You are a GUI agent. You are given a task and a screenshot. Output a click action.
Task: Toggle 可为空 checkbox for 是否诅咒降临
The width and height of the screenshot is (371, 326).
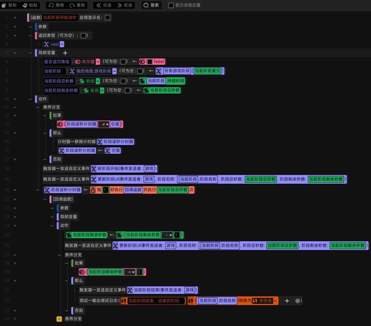pos(123,62)
